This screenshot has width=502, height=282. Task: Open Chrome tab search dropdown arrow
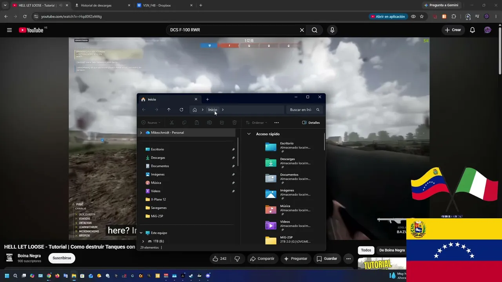click(x=5, y=5)
